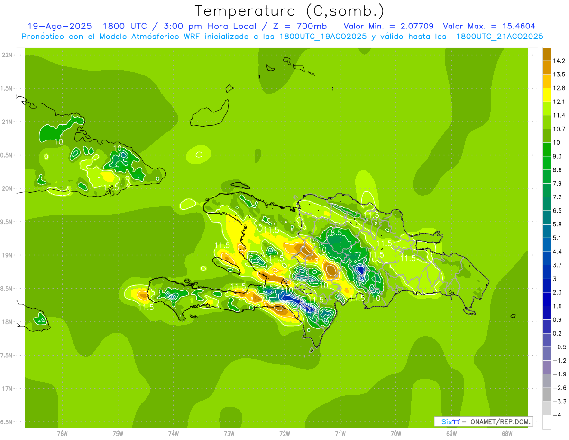Click the "13" contour label on the map
The image size is (569, 440).
click(x=314, y=260)
